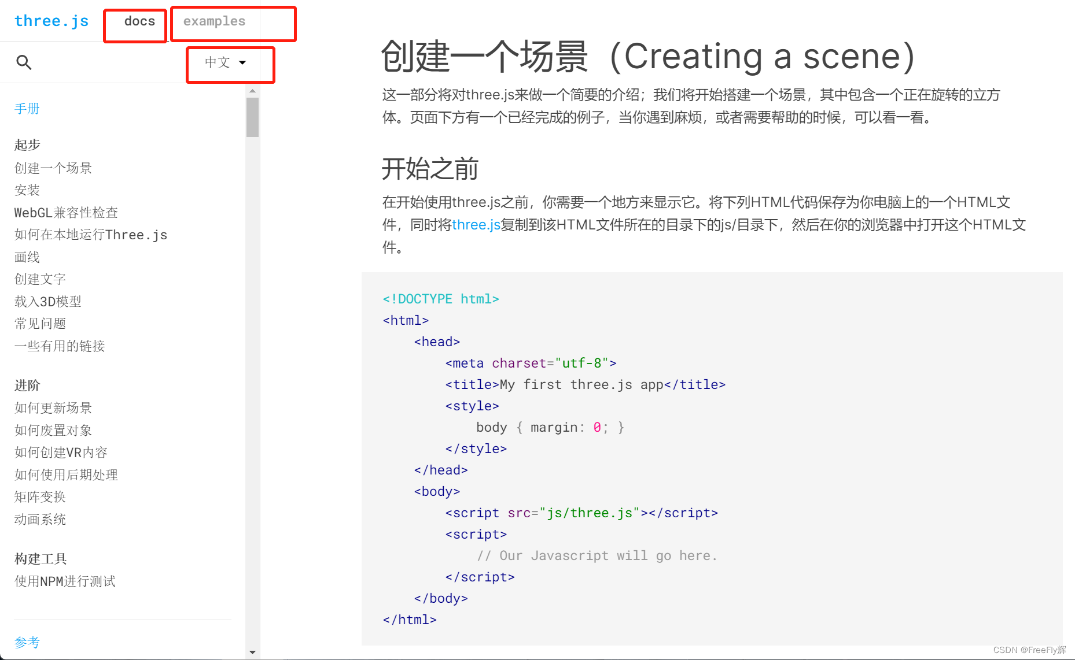Click the 进阶 section heading
1075x660 pixels.
27,385
